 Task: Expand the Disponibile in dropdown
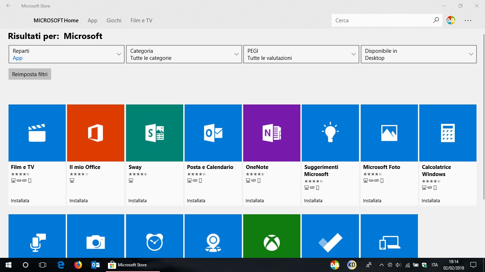tap(419, 54)
